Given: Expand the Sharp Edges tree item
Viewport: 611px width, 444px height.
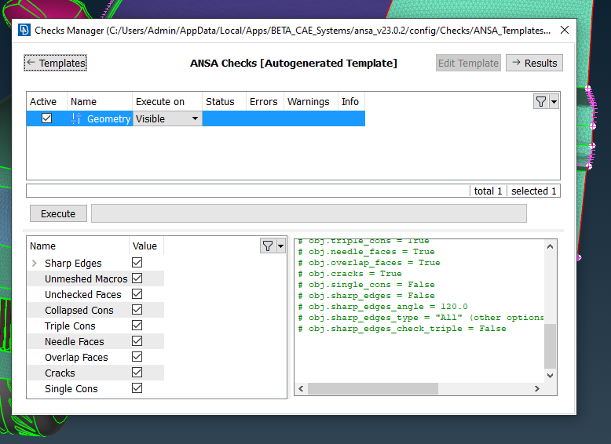Looking at the screenshot, I should pyautogui.click(x=35, y=264).
